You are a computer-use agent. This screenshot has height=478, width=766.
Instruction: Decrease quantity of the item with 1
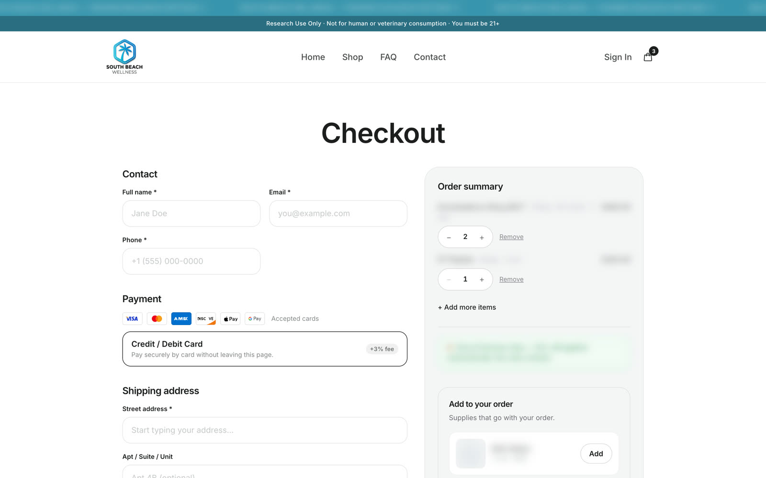click(x=449, y=280)
